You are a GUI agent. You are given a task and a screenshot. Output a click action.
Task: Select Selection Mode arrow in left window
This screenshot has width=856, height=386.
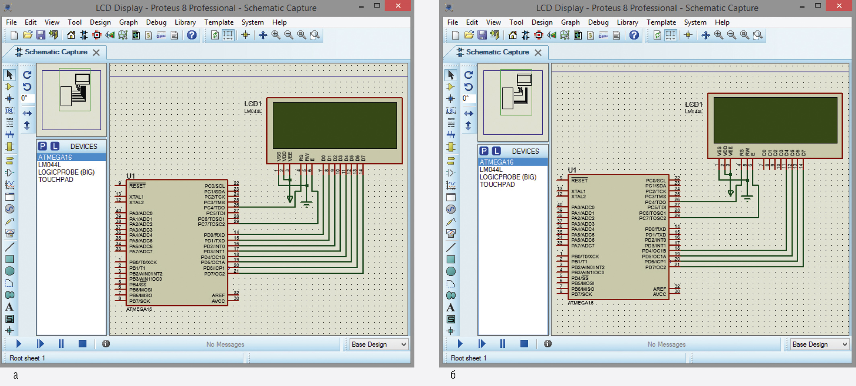point(10,75)
